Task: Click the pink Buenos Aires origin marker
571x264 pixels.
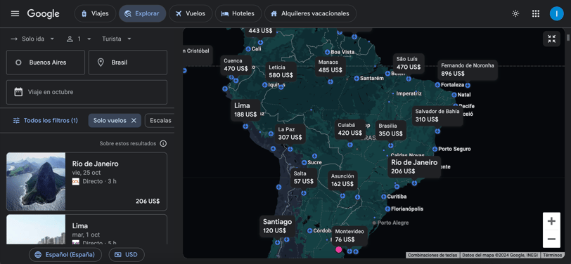Action: 339,249
